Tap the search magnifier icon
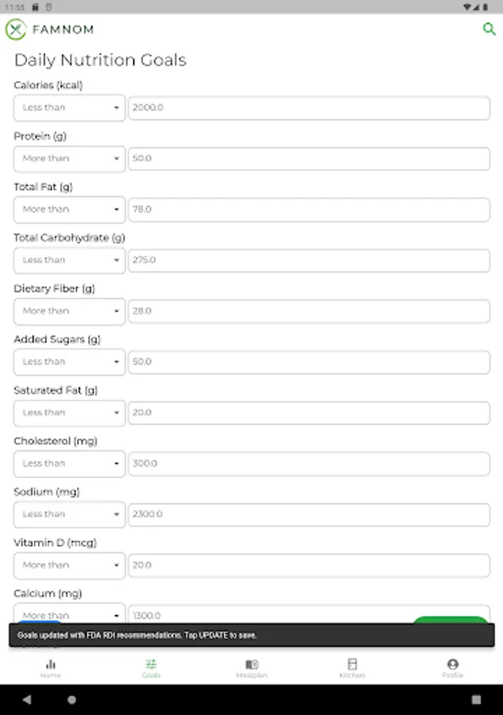 coord(489,29)
